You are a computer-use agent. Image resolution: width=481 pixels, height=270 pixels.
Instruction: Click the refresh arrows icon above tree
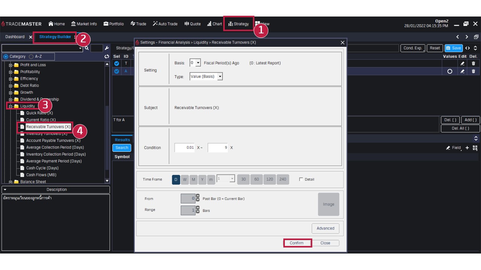click(107, 57)
